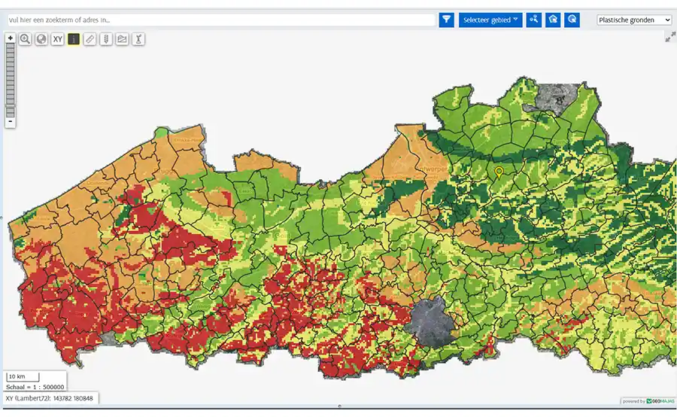Click the zoom in plus button
The height and width of the screenshot is (417, 677).
coord(10,38)
